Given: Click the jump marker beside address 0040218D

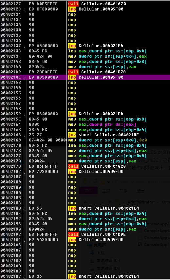Looking at the screenshot, I should (x=25, y=209).
